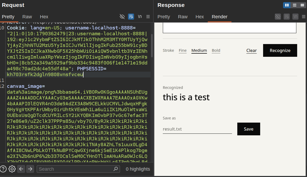This screenshot has height=177, width=307.
Task: Click the "PHPSESSID=" cookie name
Action: pos(92,69)
